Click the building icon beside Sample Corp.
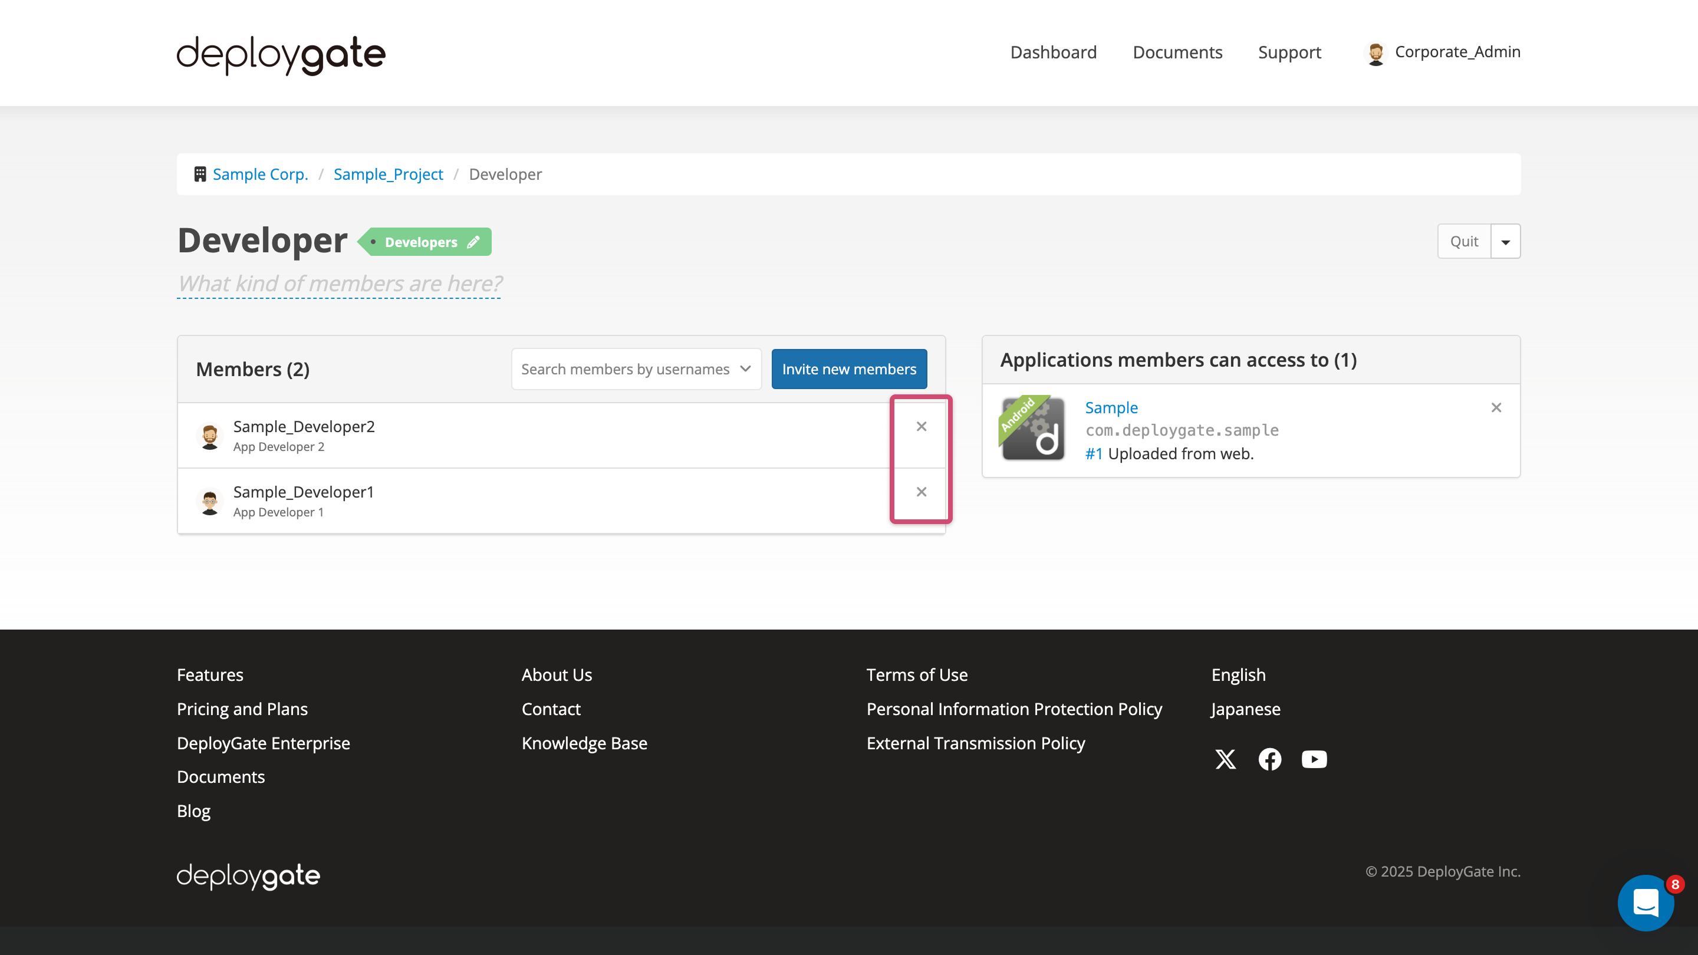 click(x=199, y=173)
